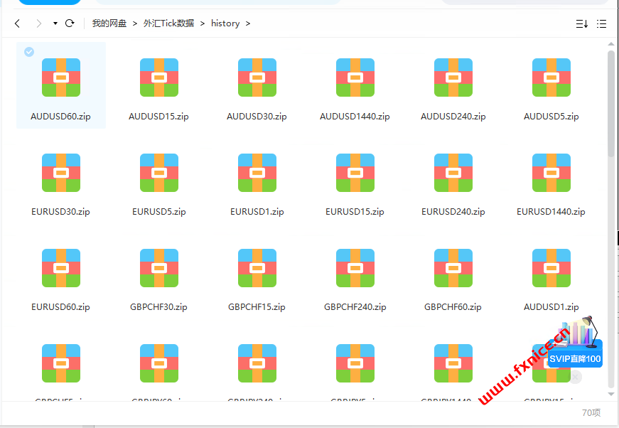Select the GBPCHF60.zip archive icon

453,268
